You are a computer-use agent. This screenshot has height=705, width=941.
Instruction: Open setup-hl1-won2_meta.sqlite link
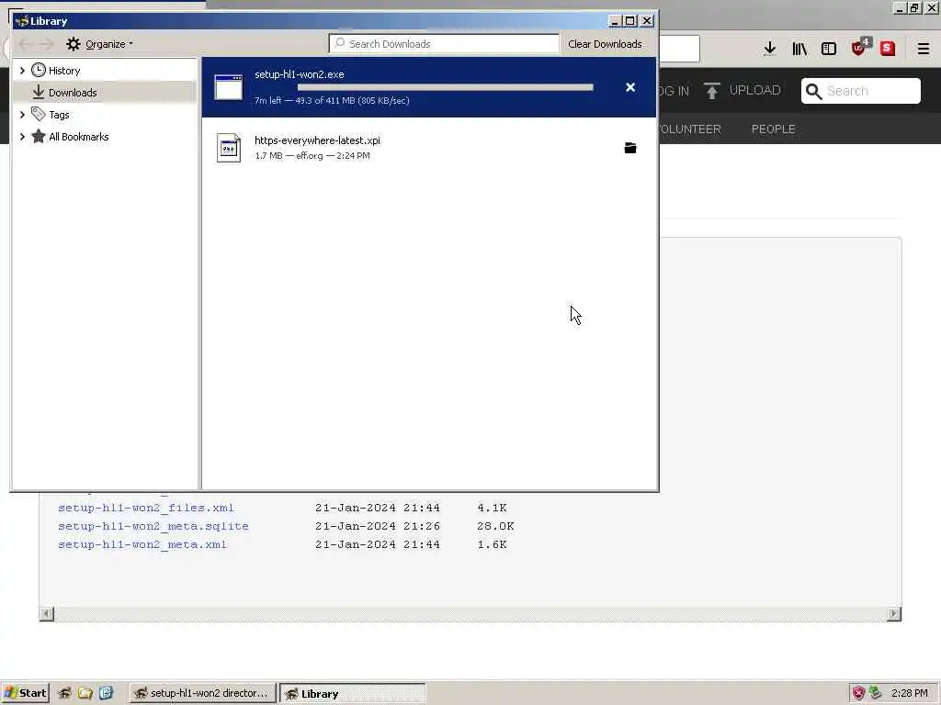click(153, 526)
